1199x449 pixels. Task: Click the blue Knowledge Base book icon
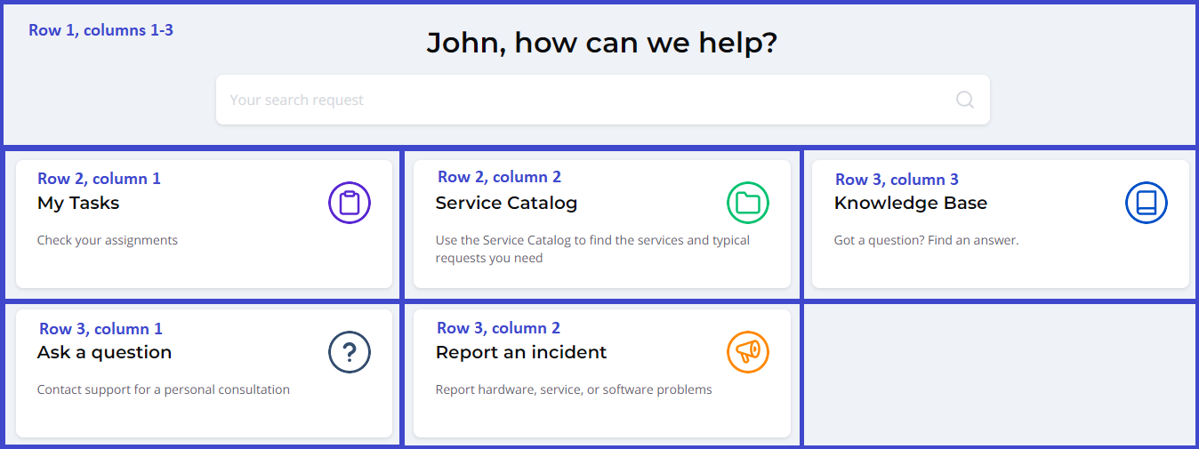pos(1147,203)
